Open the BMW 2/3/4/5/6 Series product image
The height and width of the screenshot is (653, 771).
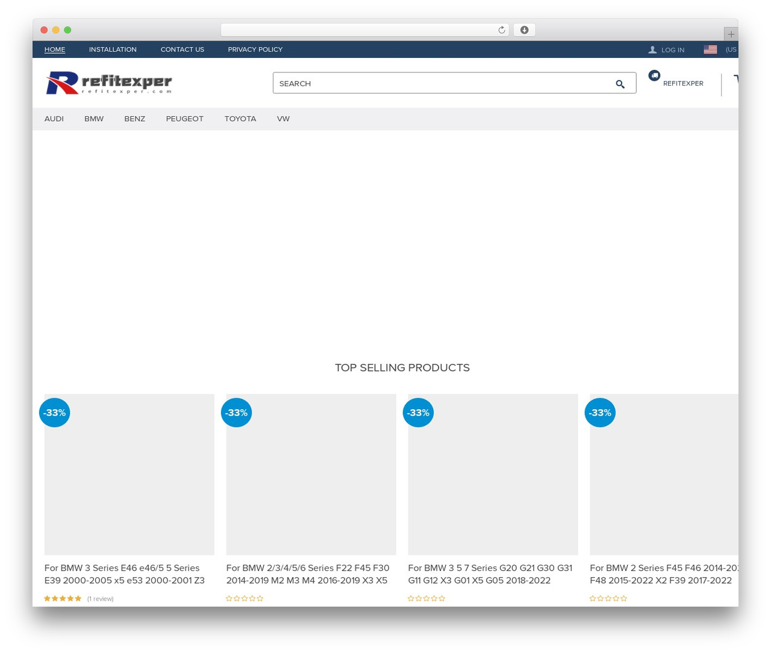point(311,474)
